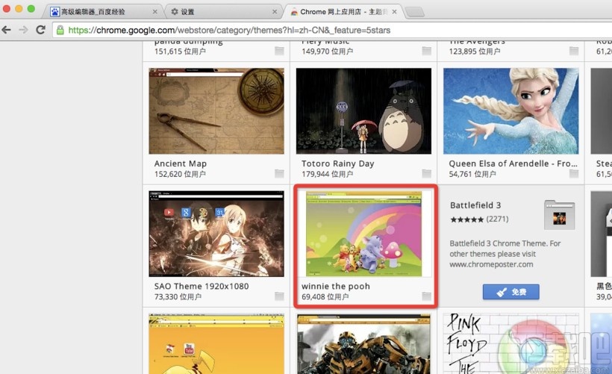The width and height of the screenshot is (612, 374).
Task: Click the 73,330 位用户 user count
Action: pyautogui.click(x=178, y=296)
